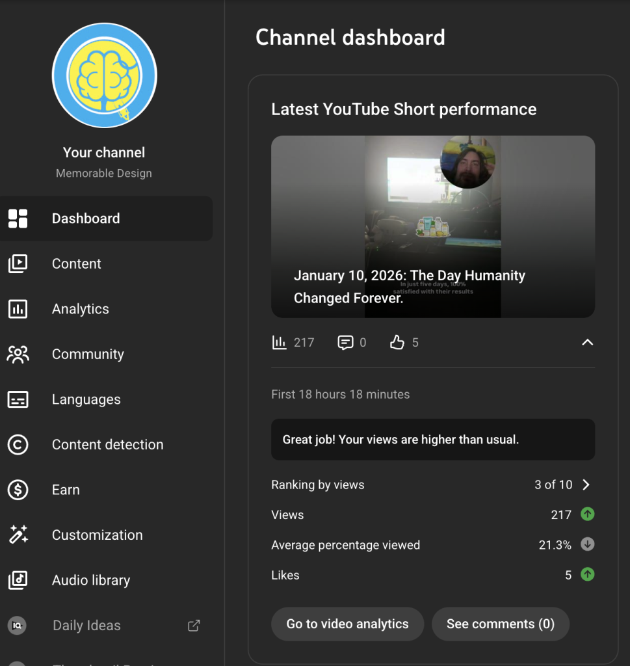Screen dimensions: 630x666
Task: Click the Customization magic wand icon
Action: [18, 535]
